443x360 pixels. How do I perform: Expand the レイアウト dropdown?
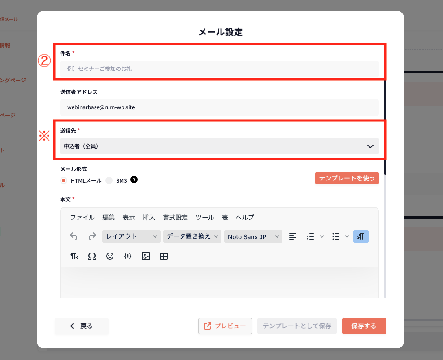pyautogui.click(x=131, y=236)
